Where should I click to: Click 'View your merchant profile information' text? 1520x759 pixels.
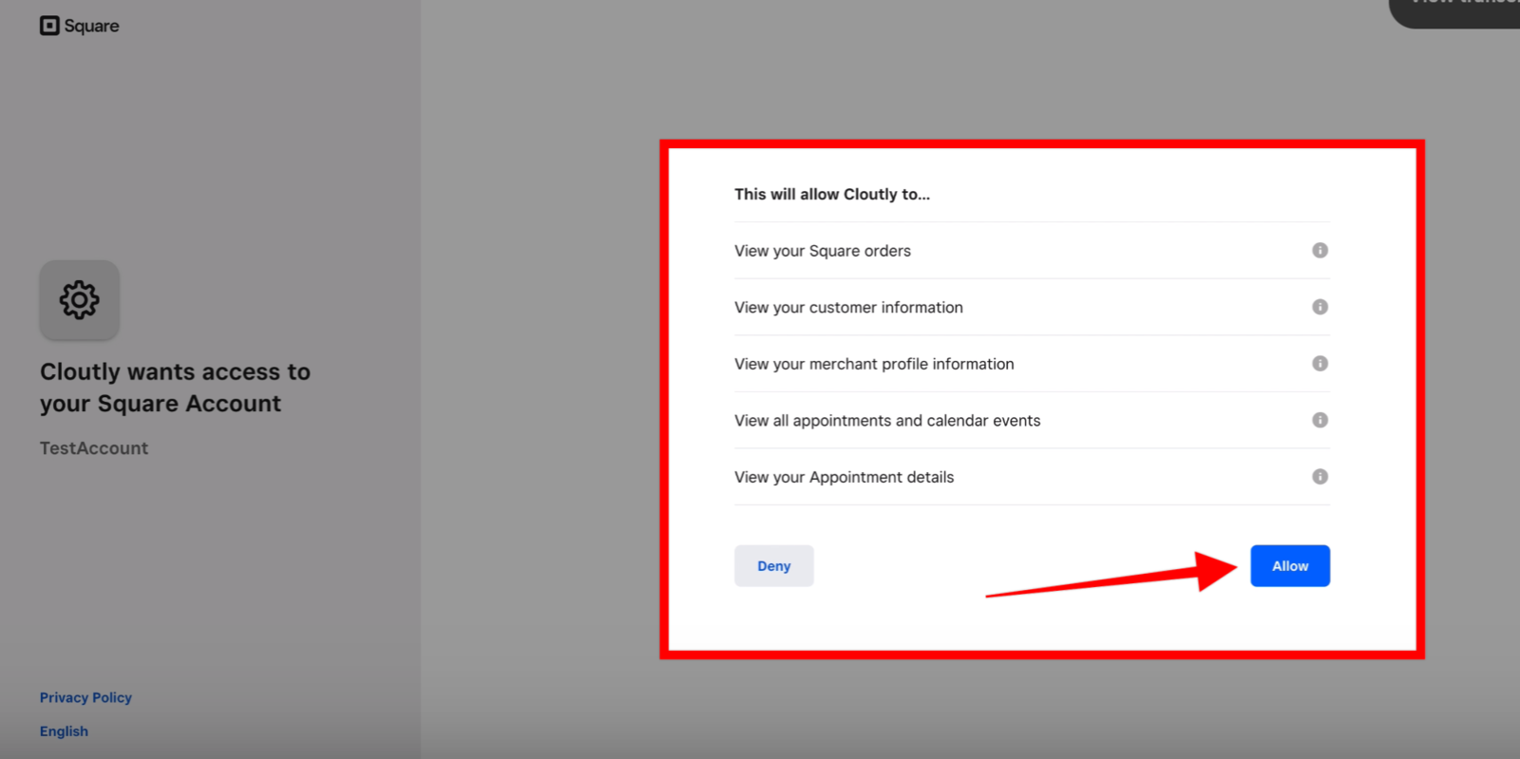(874, 364)
